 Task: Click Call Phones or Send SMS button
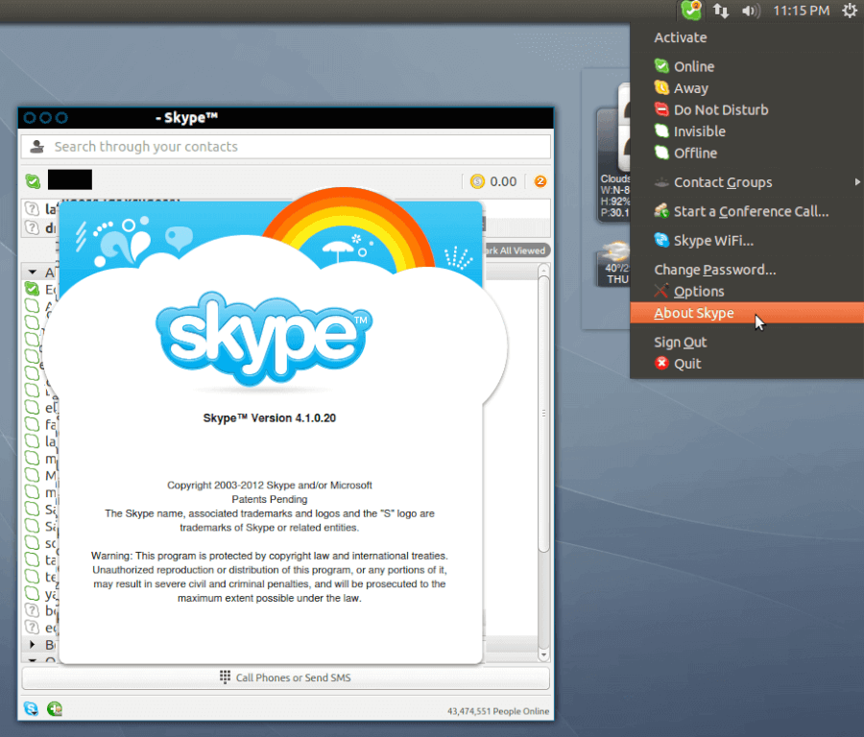[x=285, y=678]
